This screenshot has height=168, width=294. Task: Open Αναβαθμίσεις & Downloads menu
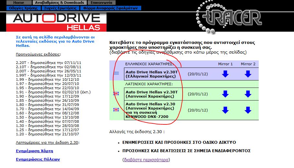[x=60, y=3]
